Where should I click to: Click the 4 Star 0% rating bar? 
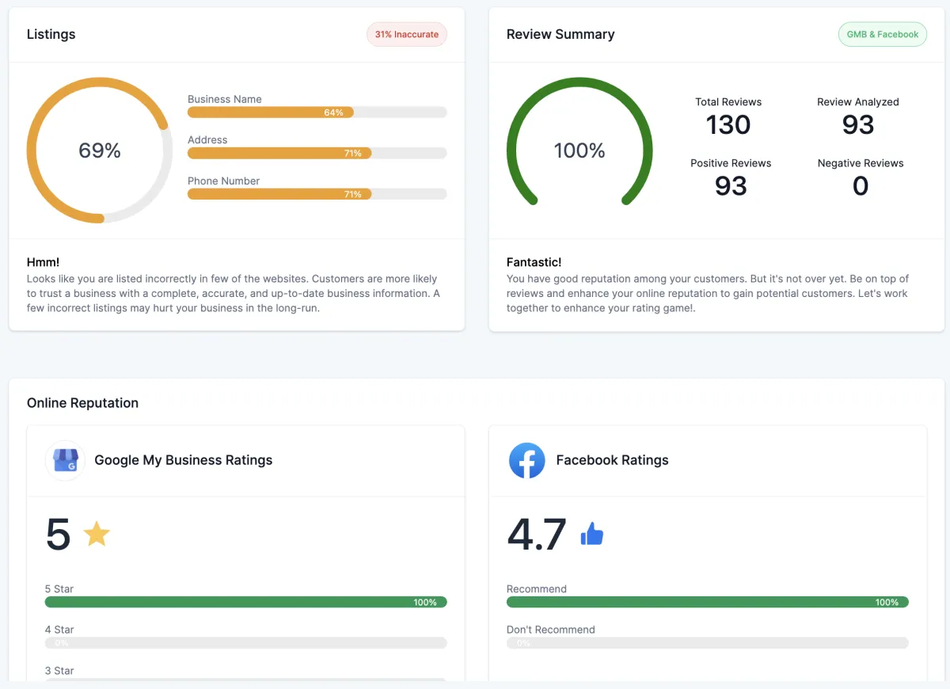(x=246, y=643)
